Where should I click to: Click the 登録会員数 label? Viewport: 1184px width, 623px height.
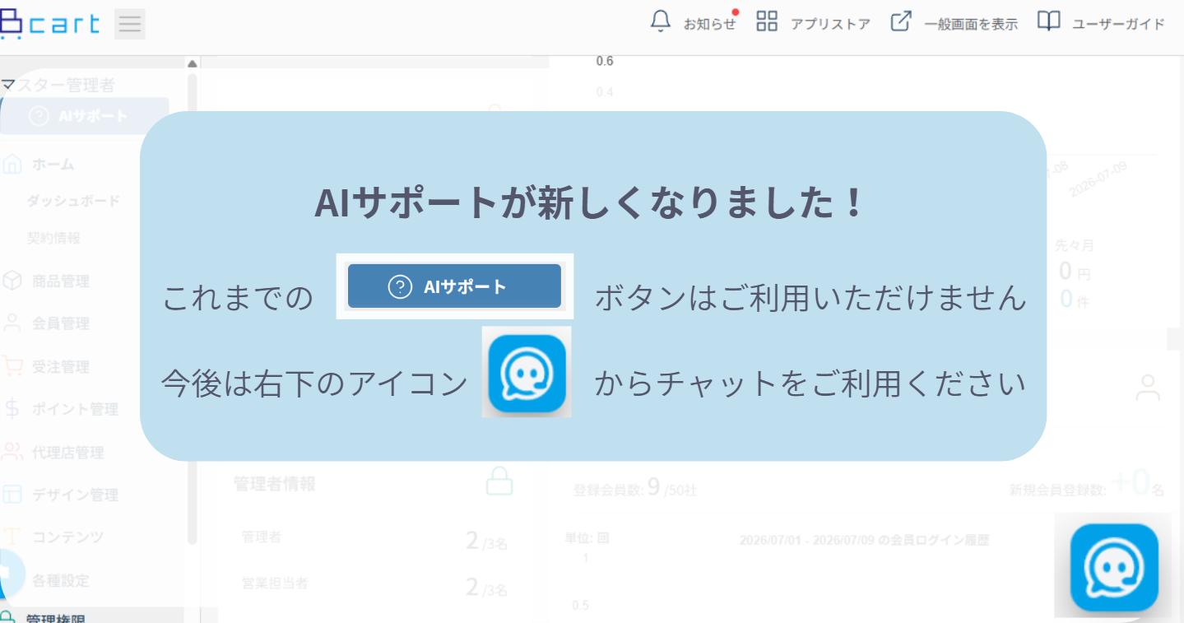608,490
